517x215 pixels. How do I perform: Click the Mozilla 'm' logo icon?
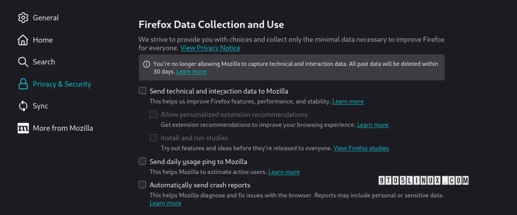pos(23,128)
